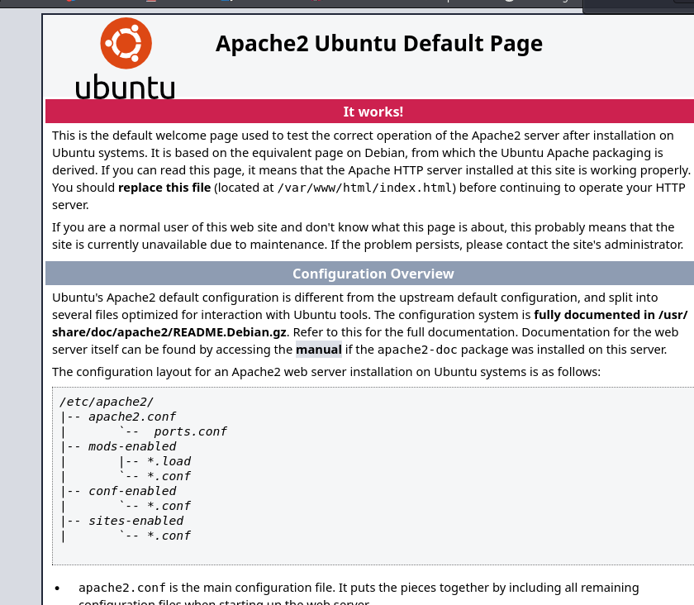Screen dimensions: 694x605
Task: Select "apache2.conf" in the directory tree
Action: tap(132, 417)
